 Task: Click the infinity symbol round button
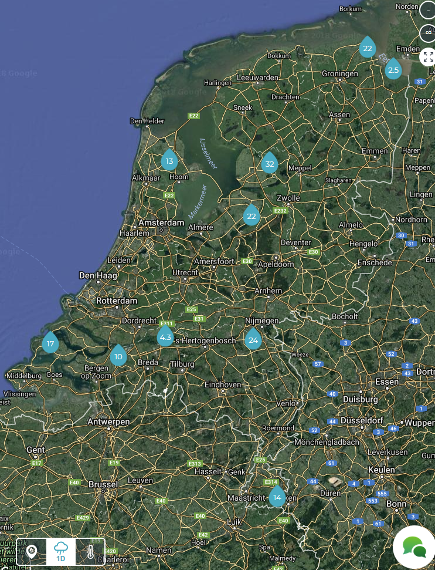pyautogui.click(x=428, y=33)
